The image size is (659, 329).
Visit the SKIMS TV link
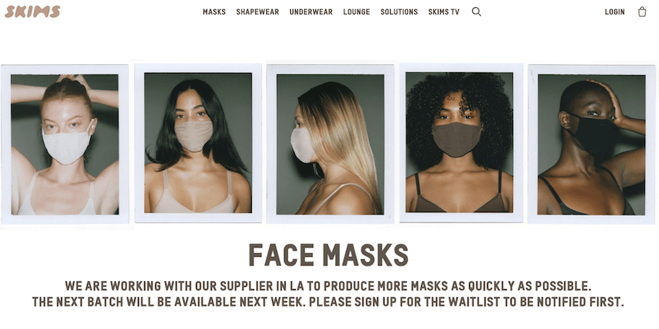444,13
